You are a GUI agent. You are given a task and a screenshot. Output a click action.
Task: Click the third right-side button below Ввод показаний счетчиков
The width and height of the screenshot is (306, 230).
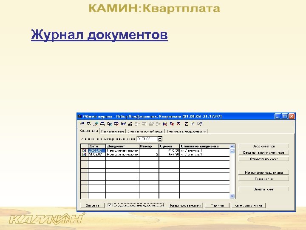pos(263,159)
